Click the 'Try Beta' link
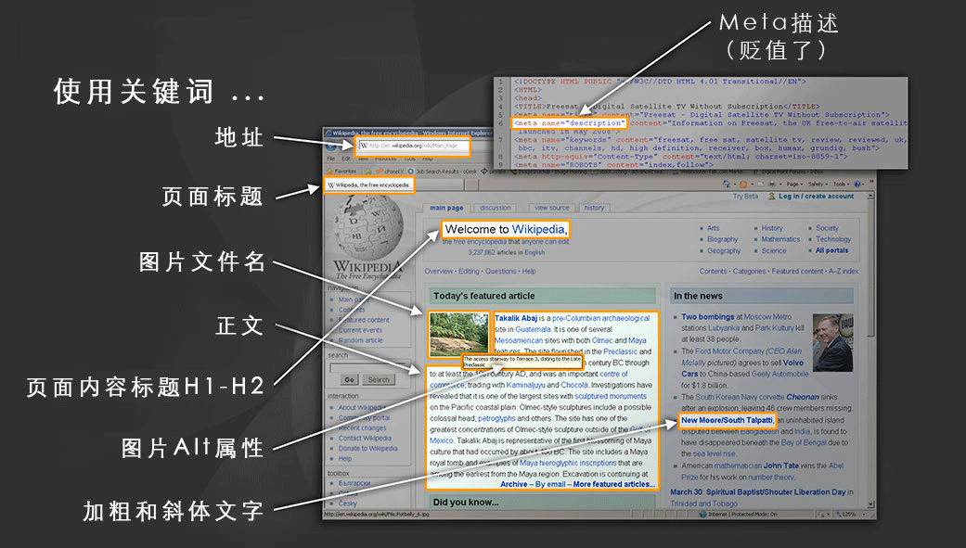The height and width of the screenshot is (548, 966). point(745,197)
